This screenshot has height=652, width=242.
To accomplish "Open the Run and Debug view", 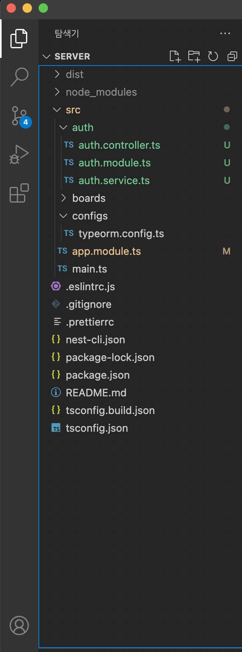I will [19, 154].
